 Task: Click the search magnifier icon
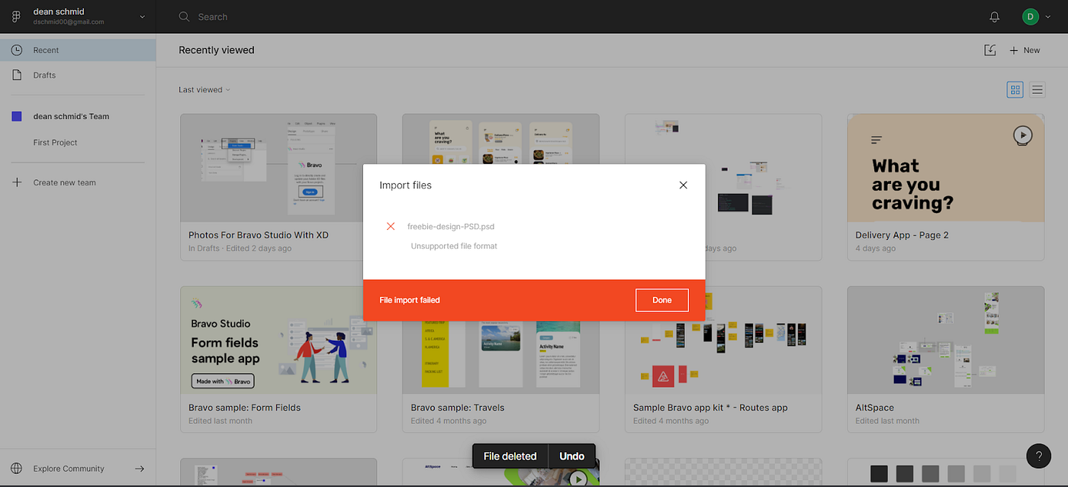[184, 17]
